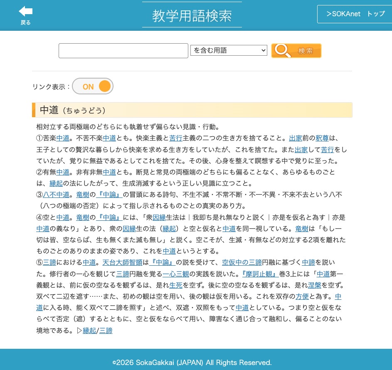Open the >SOKAnet トップ button
The width and height of the screenshot is (392, 370).
[x=355, y=14]
